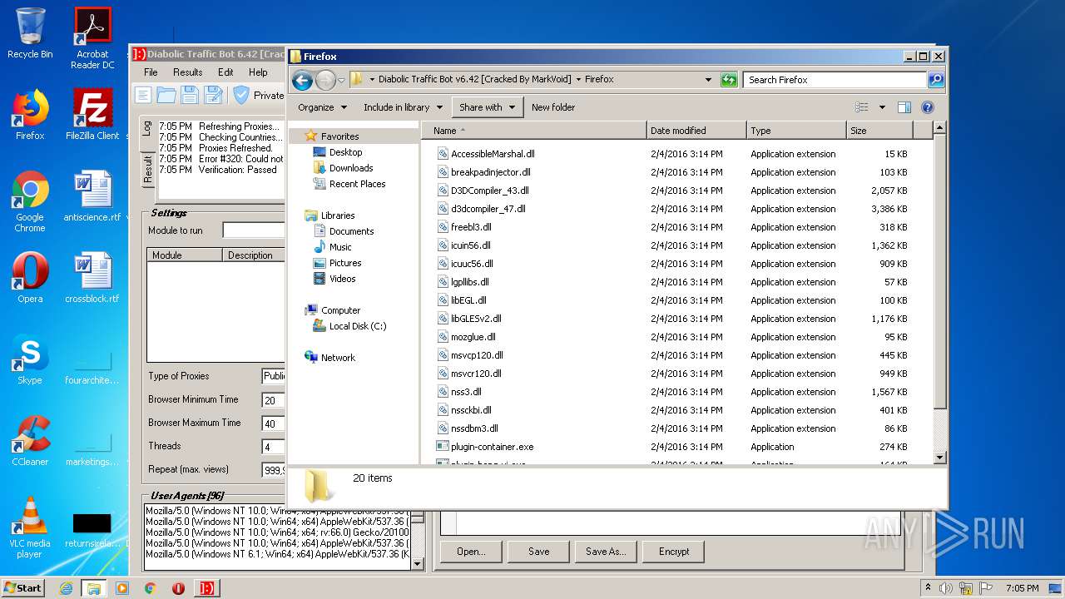Click the New folder button

[x=553, y=107]
